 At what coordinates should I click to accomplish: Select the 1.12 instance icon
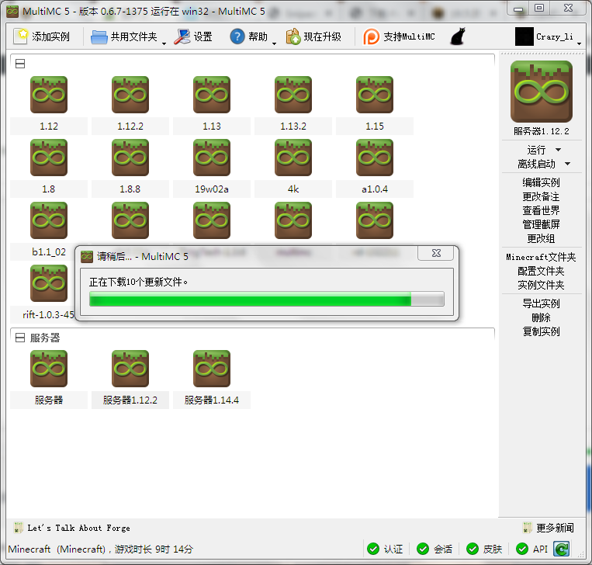(x=49, y=95)
